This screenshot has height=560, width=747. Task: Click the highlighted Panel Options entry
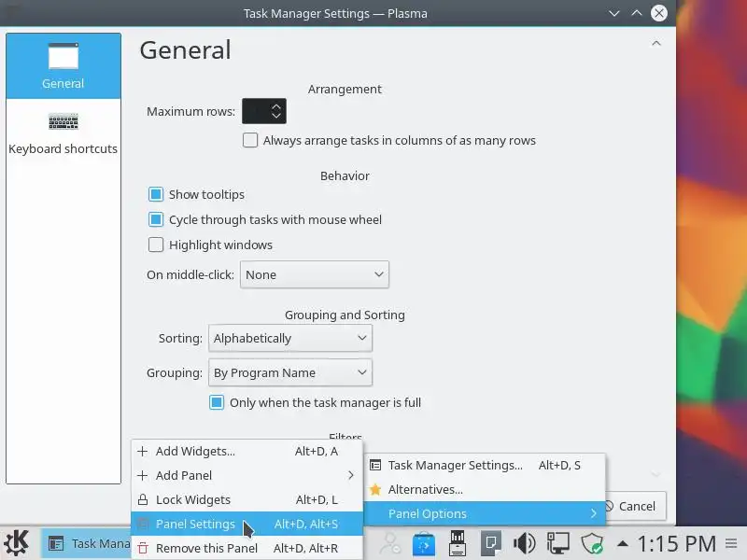(485, 514)
